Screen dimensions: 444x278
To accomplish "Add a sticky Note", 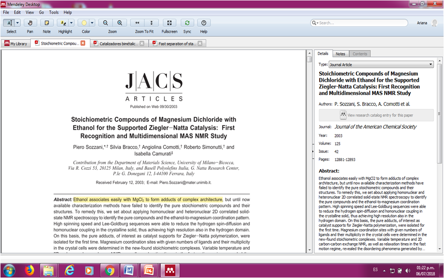I will coord(47,23).
